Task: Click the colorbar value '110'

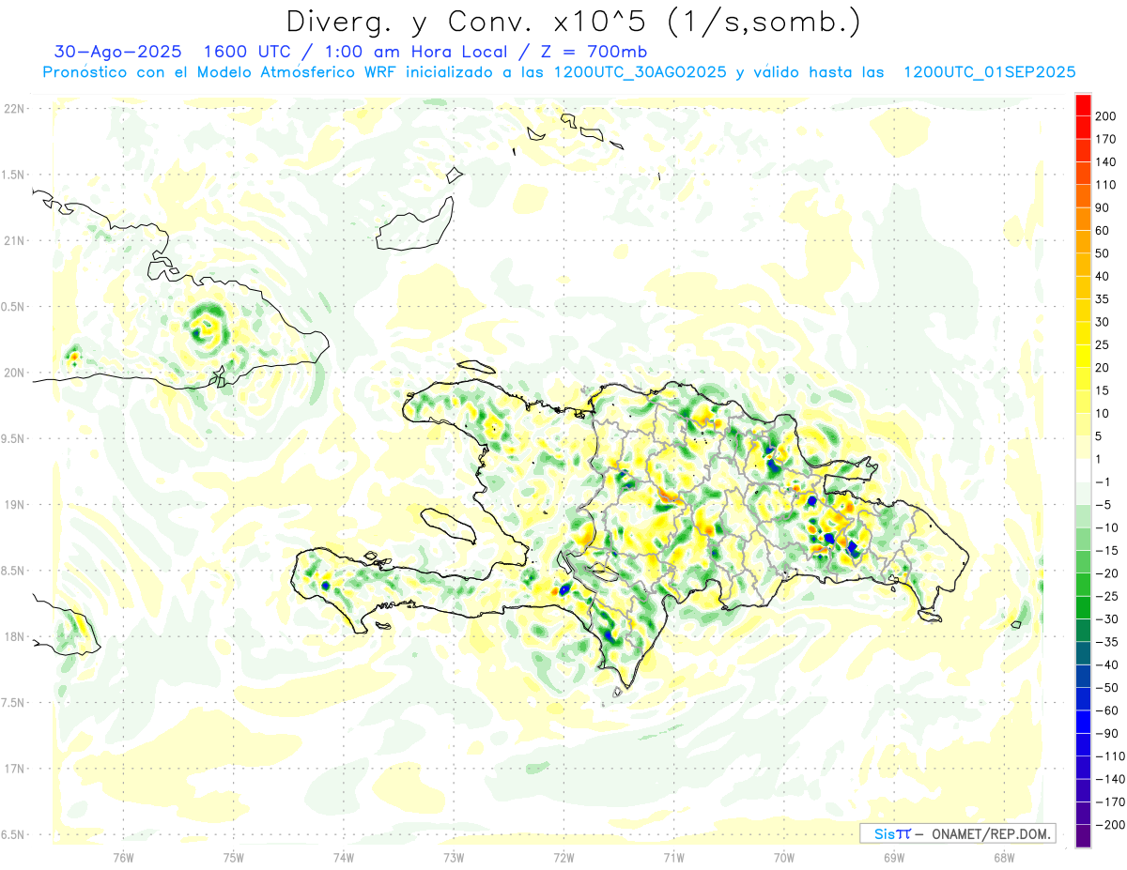Action: tap(1107, 185)
